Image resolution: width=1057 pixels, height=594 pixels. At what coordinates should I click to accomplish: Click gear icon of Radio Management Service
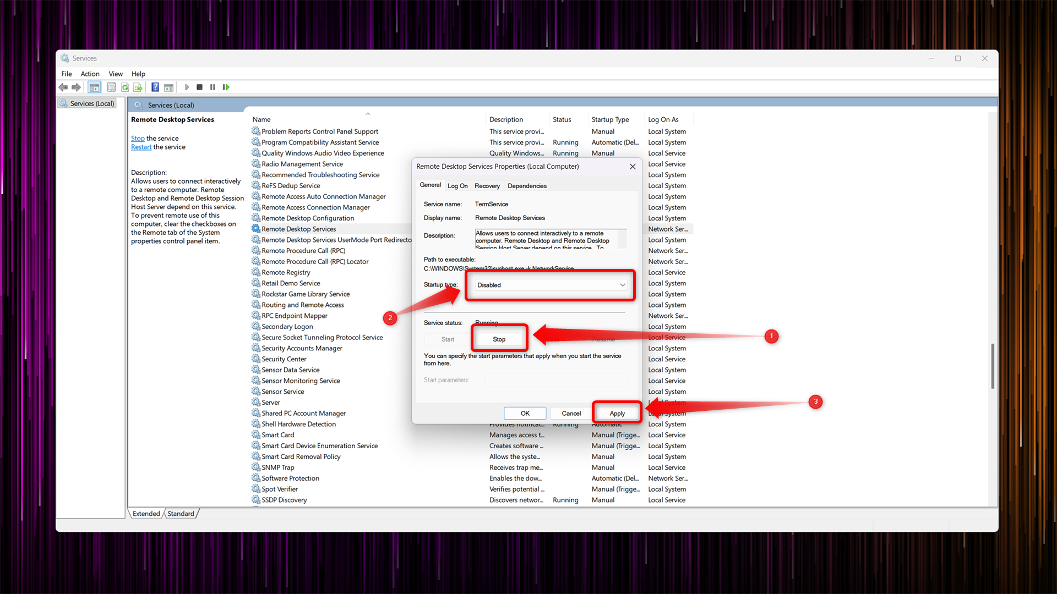click(256, 163)
